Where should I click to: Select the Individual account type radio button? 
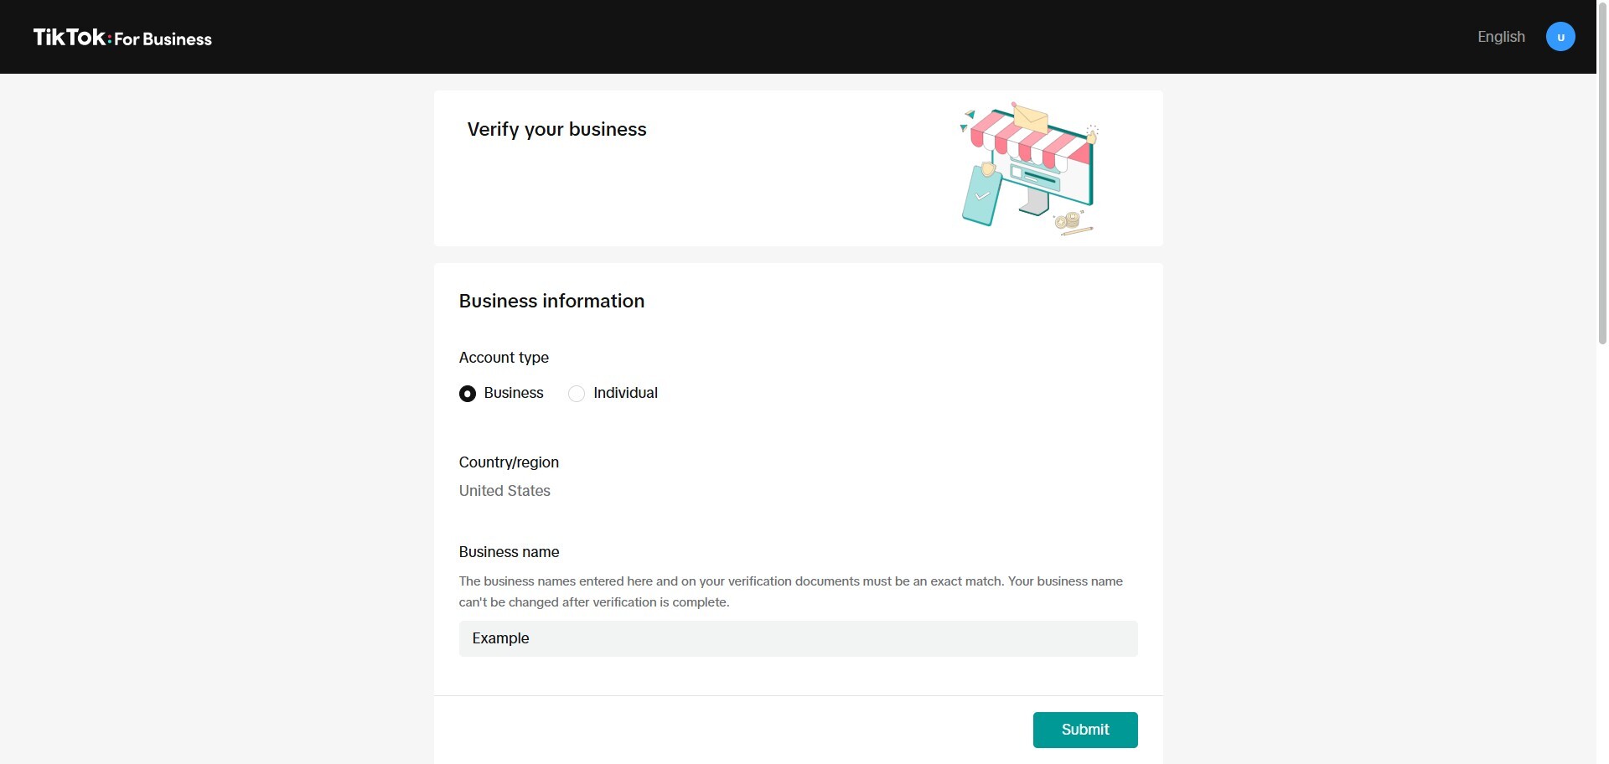(x=577, y=394)
